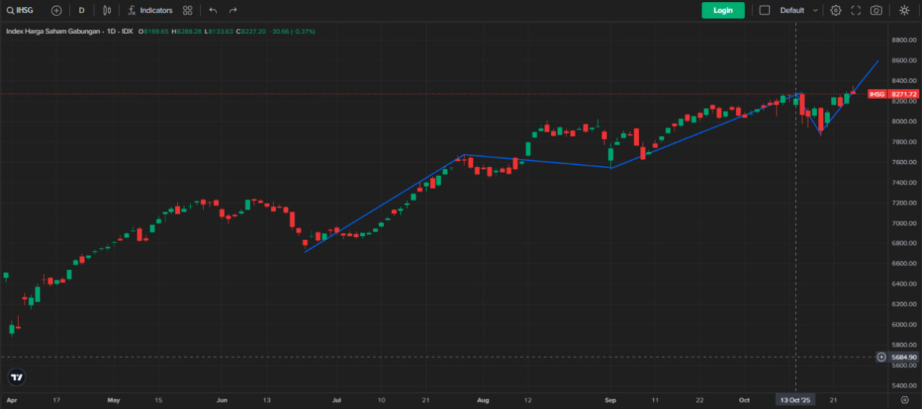The width and height of the screenshot is (922, 409).
Task: Toggle the light theme sun icon
Action: click(904, 10)
